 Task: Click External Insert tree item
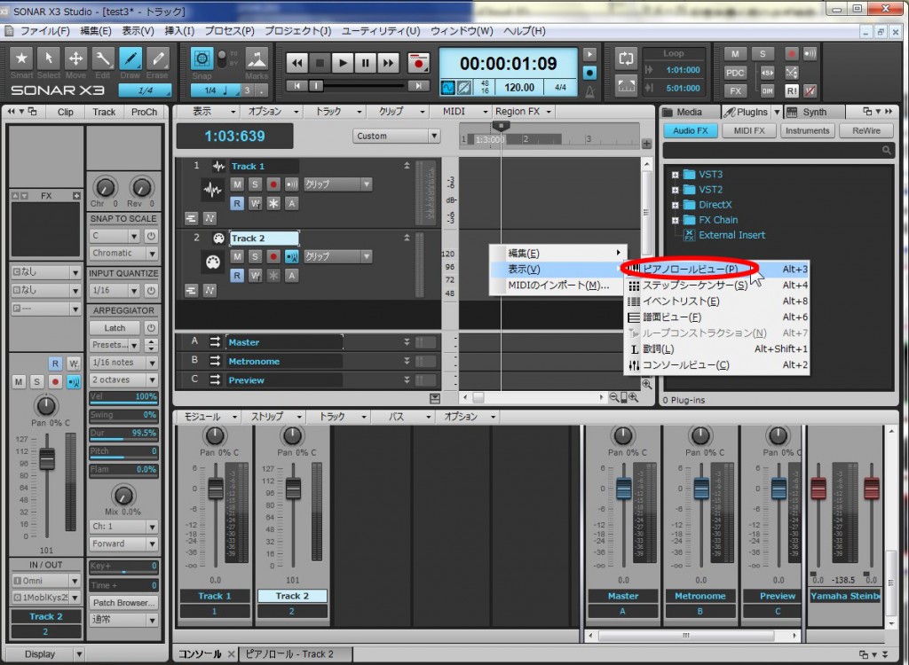coord(731,235)
